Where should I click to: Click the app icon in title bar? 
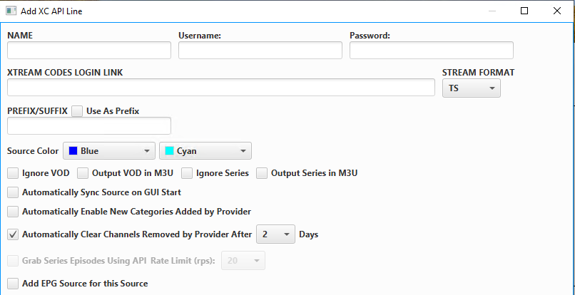tap(11, 11)
